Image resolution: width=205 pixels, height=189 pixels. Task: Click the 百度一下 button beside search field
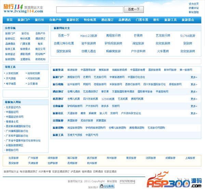pyautogui.click(x=134, y=10)
